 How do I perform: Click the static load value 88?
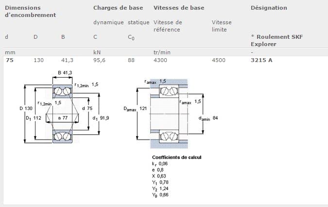[x=131, y=60]
